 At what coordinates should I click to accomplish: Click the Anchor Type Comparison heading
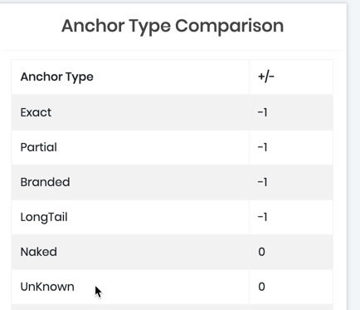[173, 26]
